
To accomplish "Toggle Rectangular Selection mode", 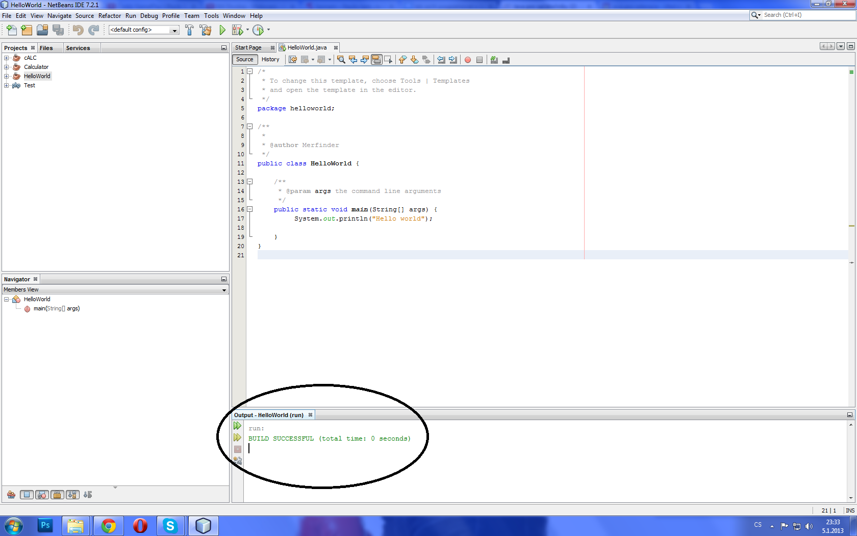I will pos(388,60).
